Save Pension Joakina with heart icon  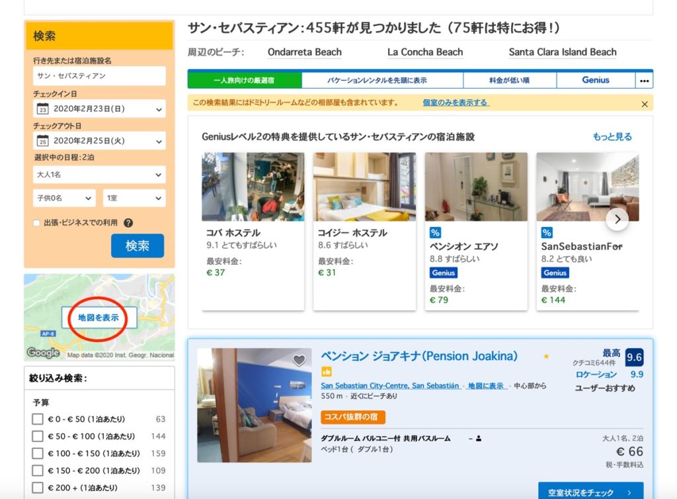point(299,359)
